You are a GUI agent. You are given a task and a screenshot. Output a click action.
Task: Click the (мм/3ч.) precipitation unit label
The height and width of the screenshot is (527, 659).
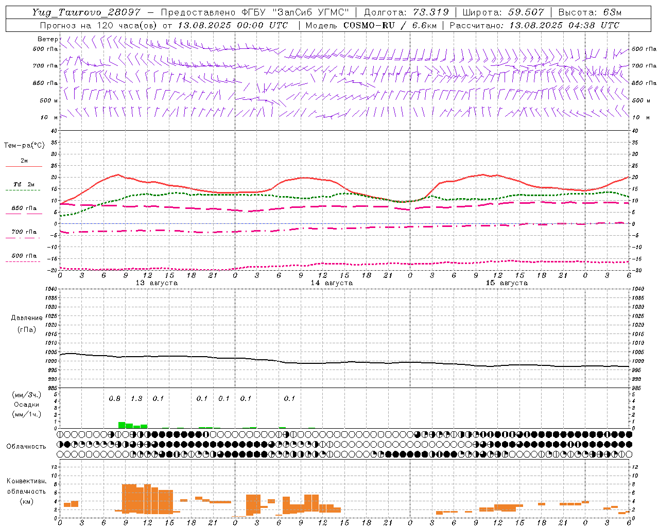26,395
